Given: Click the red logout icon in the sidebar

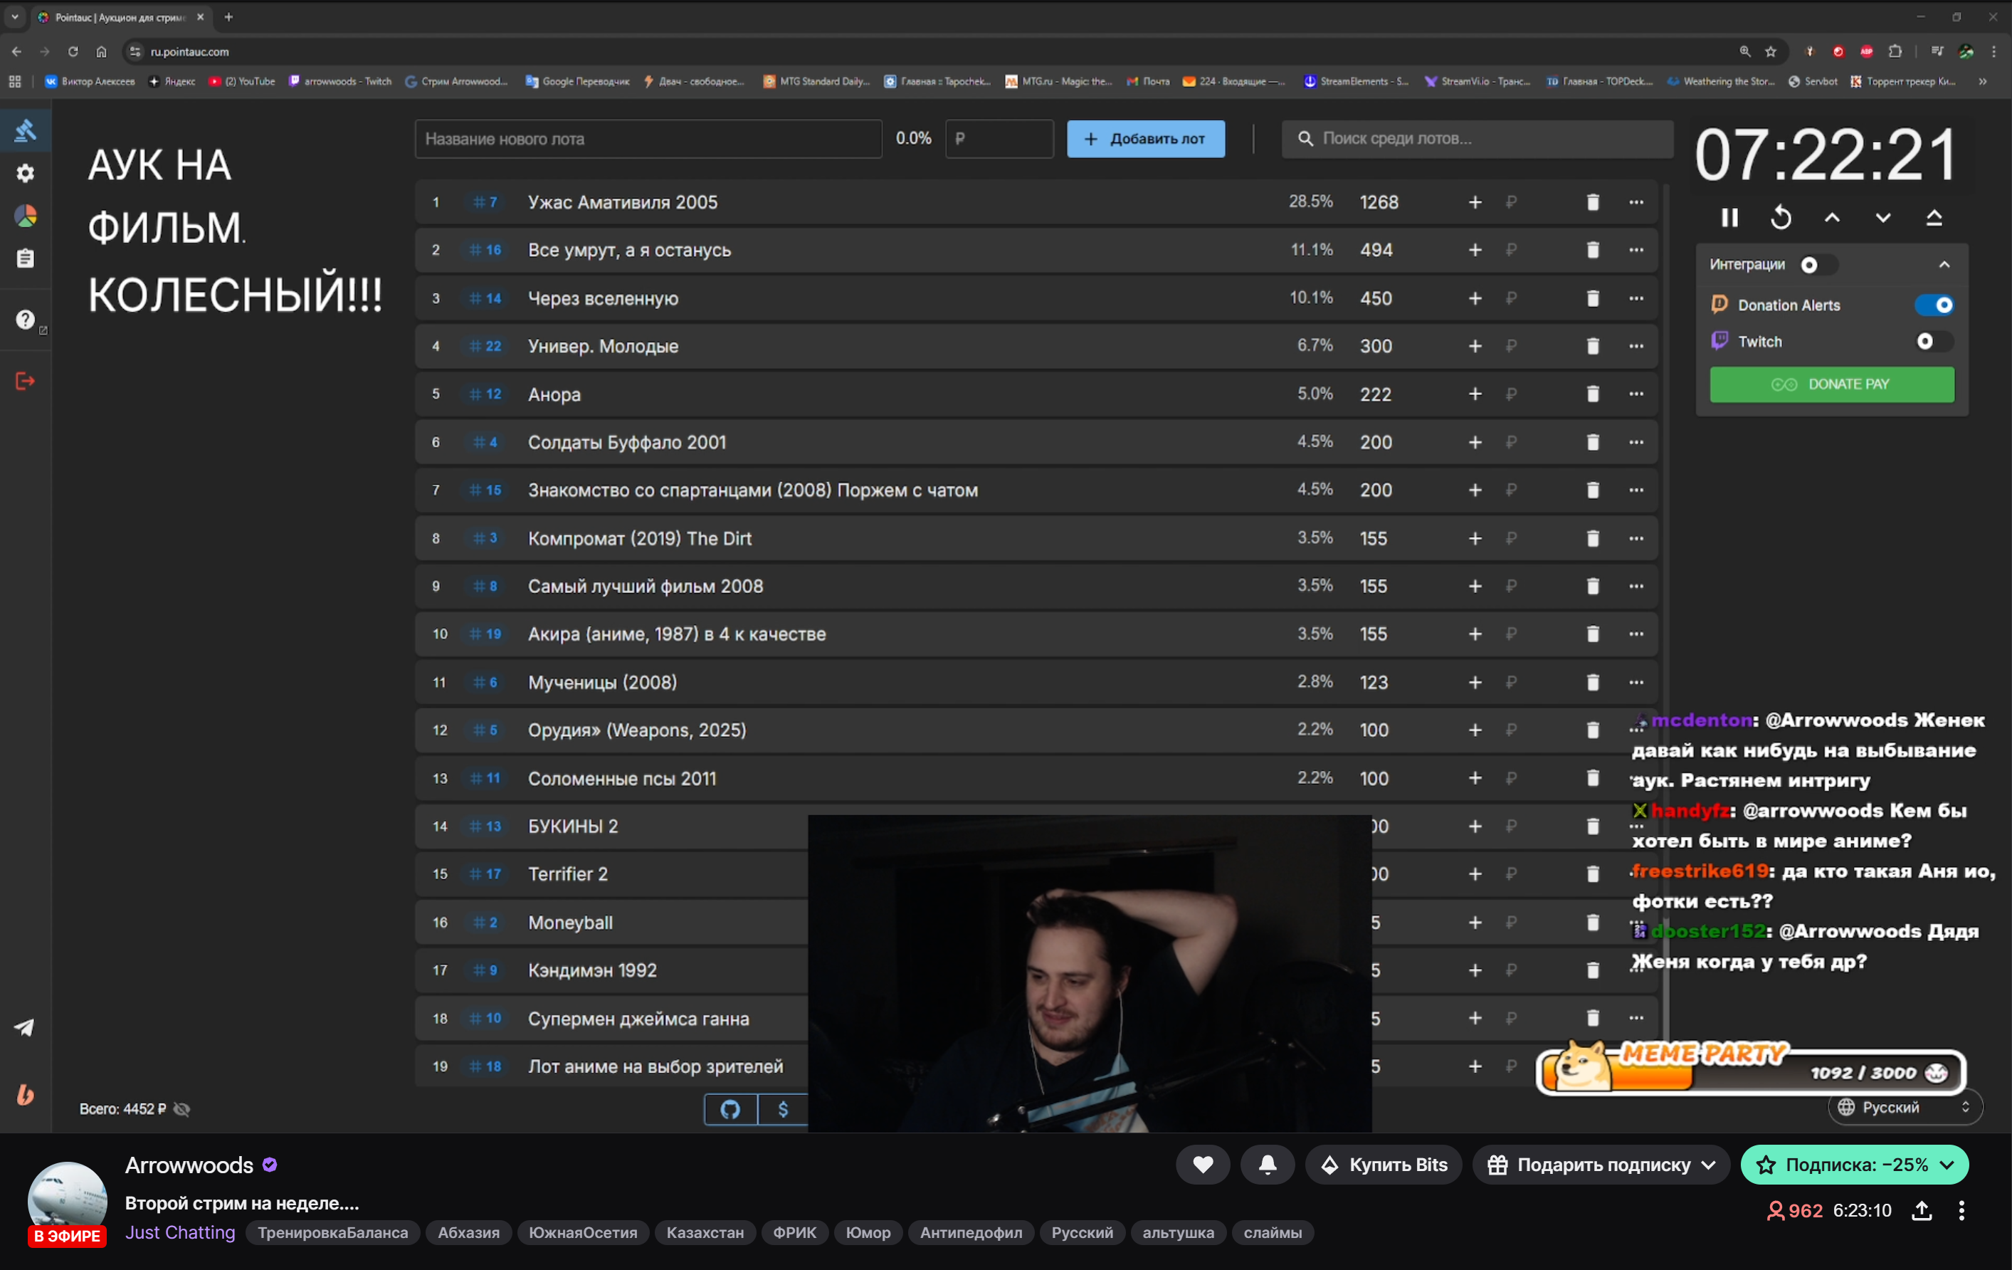Looking at the screenshot, I should click(x=25, y=381).
